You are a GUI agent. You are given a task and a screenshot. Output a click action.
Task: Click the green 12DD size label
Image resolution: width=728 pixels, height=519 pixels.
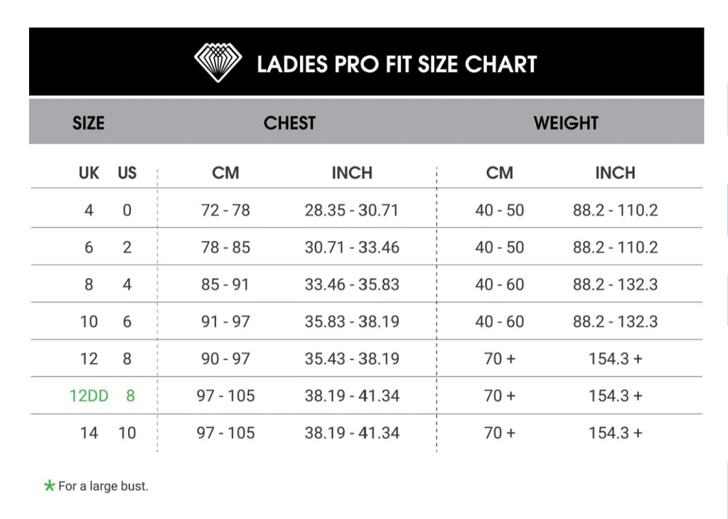[89, 396]
